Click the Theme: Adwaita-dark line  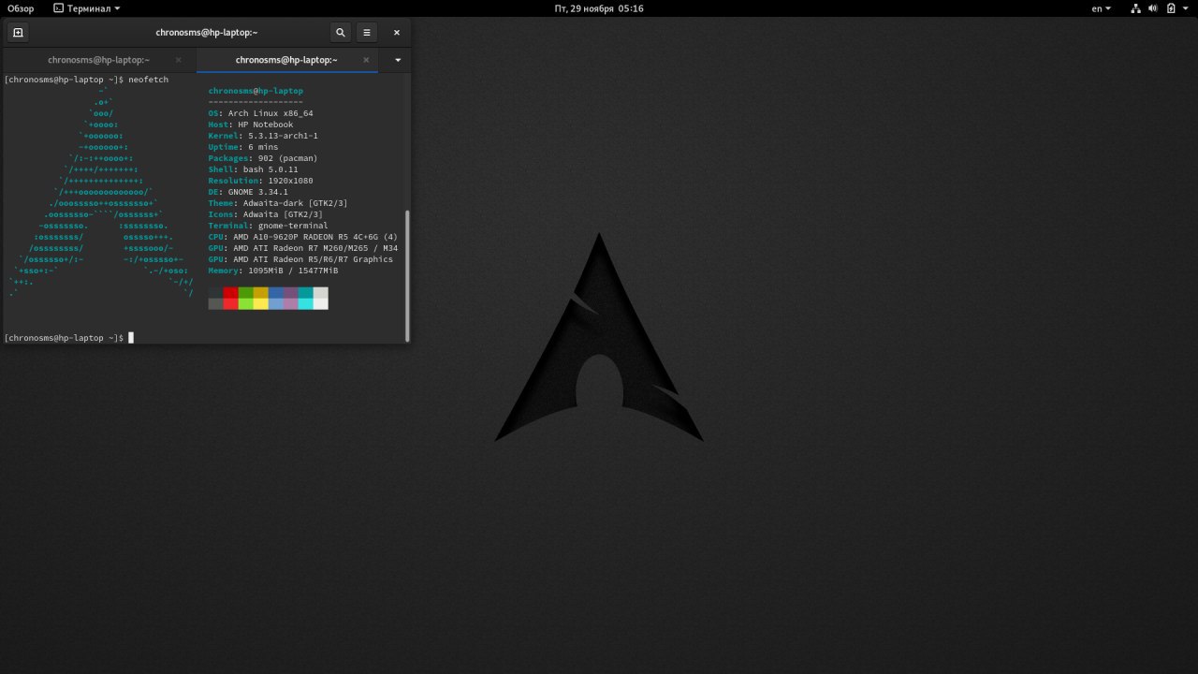278,203
